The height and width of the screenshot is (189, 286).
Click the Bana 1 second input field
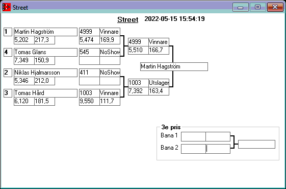218,136
